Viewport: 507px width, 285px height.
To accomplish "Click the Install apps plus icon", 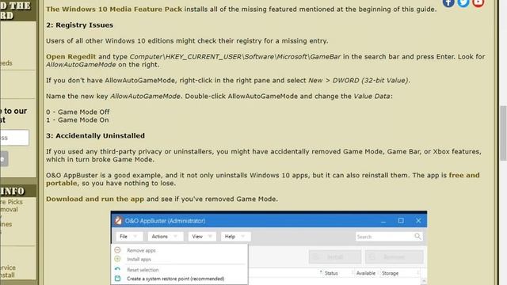I will (x=117, y=259).
